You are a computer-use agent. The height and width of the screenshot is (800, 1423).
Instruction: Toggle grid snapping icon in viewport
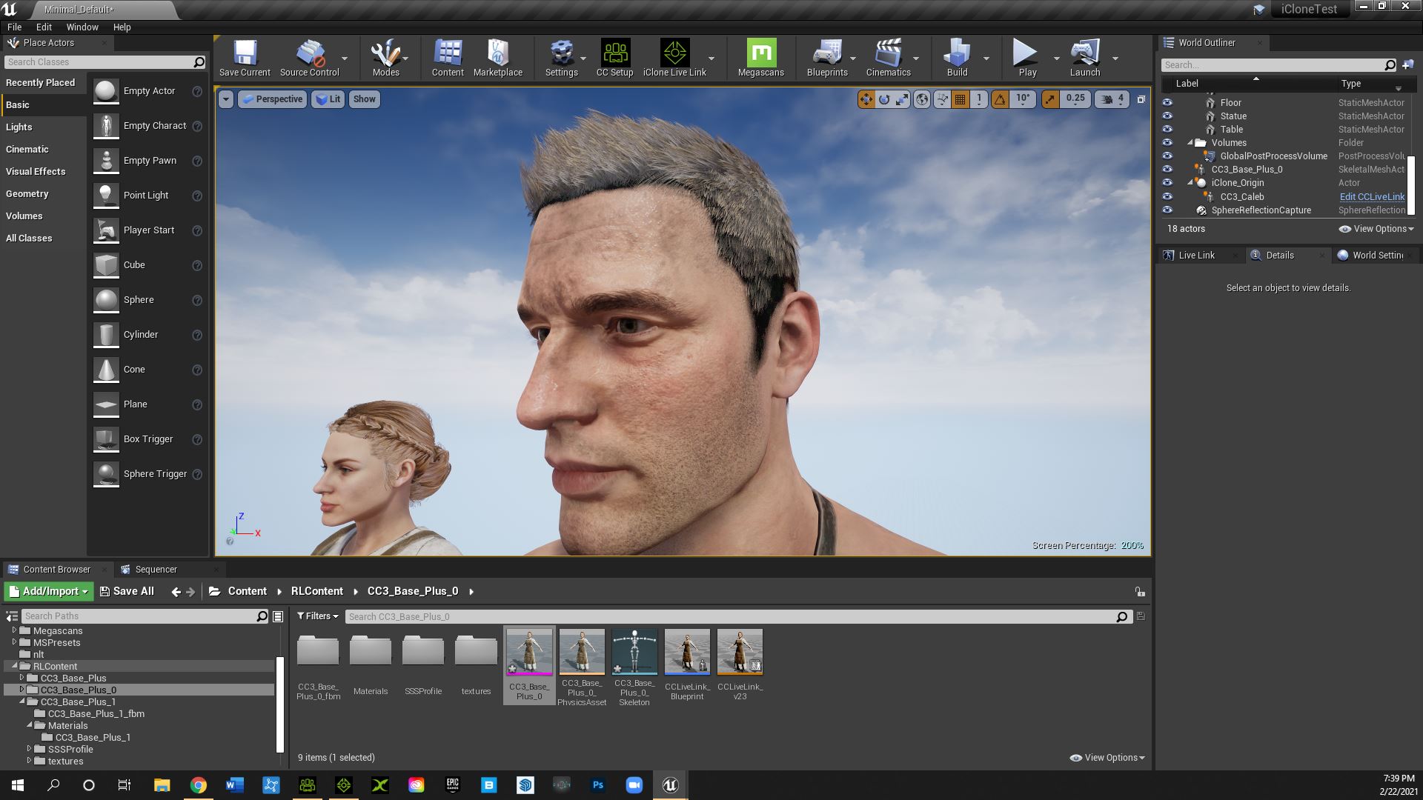click(961, 99)
